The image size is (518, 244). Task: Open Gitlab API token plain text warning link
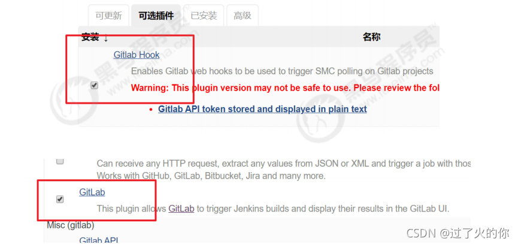tap(262, 109)
